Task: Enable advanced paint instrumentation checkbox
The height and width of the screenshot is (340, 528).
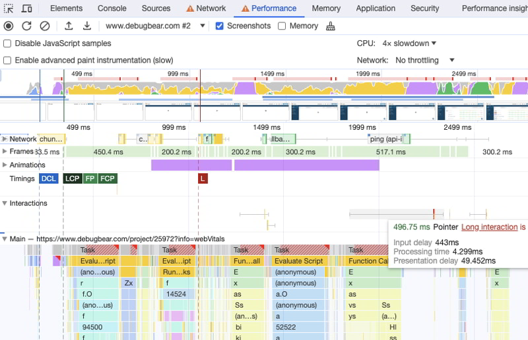Action: 7,60
